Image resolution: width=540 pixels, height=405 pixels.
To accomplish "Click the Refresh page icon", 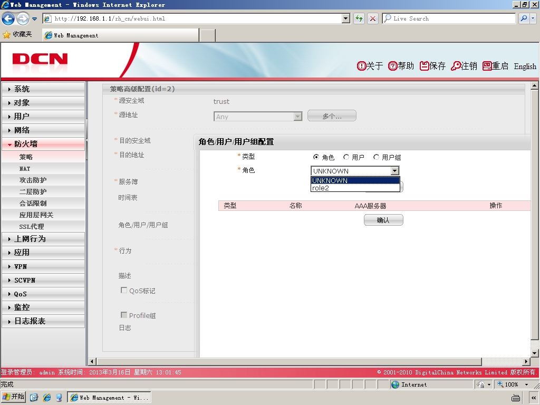I will coord(359,18).
